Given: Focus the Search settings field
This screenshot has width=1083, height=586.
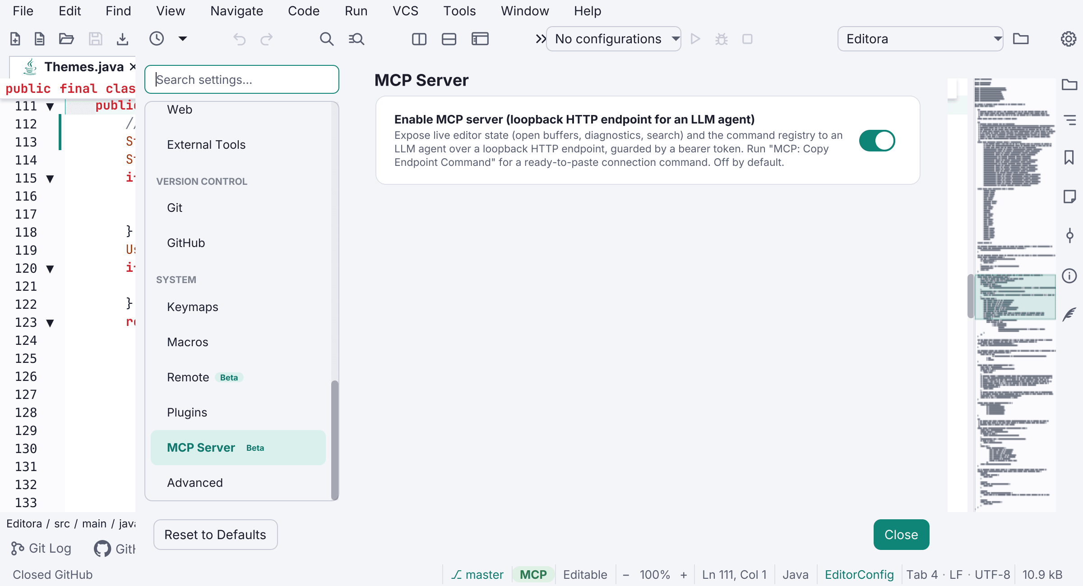Looking at the screenshot, I should click(242, 79).
